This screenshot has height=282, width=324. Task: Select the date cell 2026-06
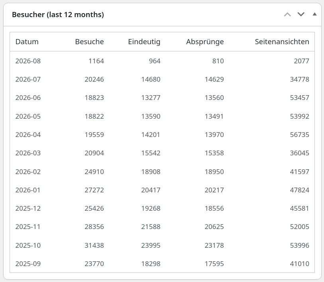pyautogui.click(x=28, y=98)
